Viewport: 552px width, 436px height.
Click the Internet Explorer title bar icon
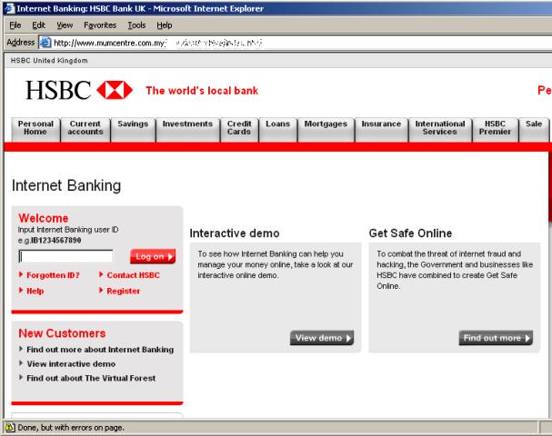[8, 8]
